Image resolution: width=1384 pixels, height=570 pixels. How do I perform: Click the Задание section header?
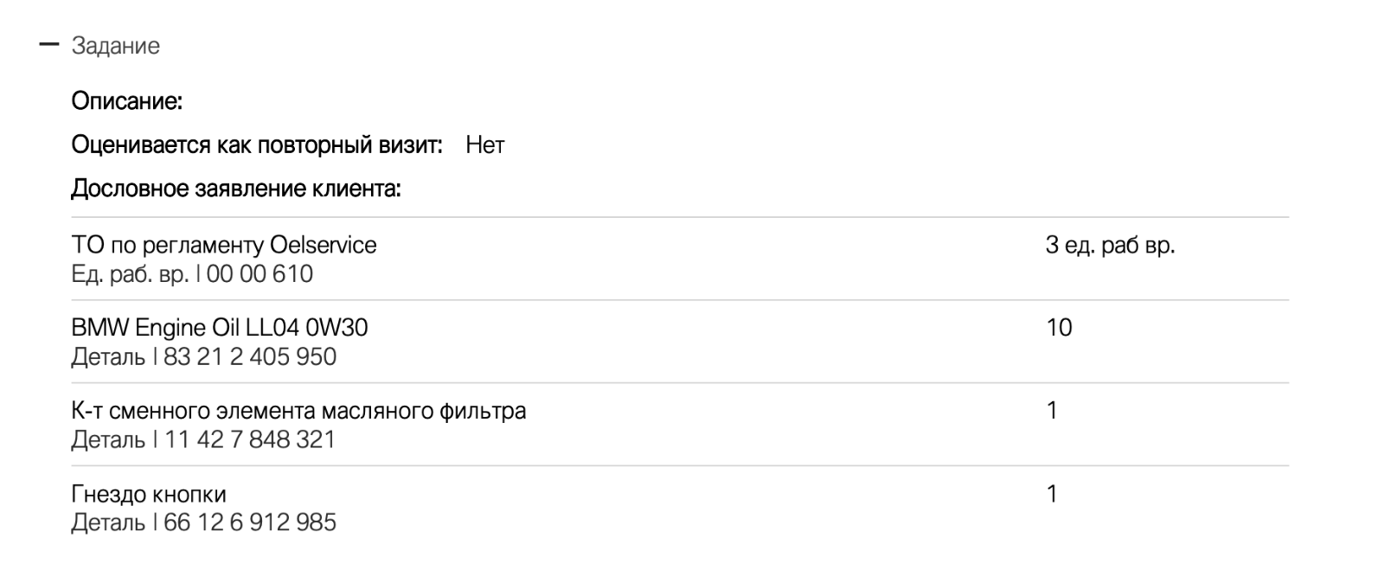coord(115,46)
